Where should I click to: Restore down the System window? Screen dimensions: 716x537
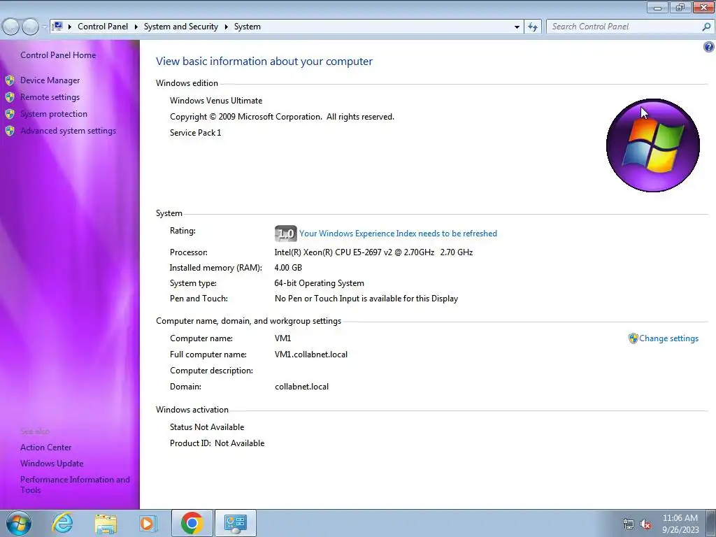point(680,7)
